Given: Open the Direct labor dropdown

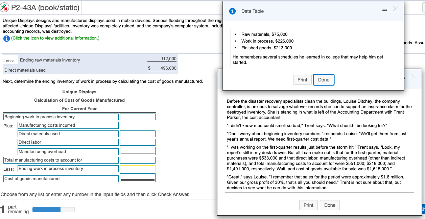Looking at the screenshot, I should (68, 142).
